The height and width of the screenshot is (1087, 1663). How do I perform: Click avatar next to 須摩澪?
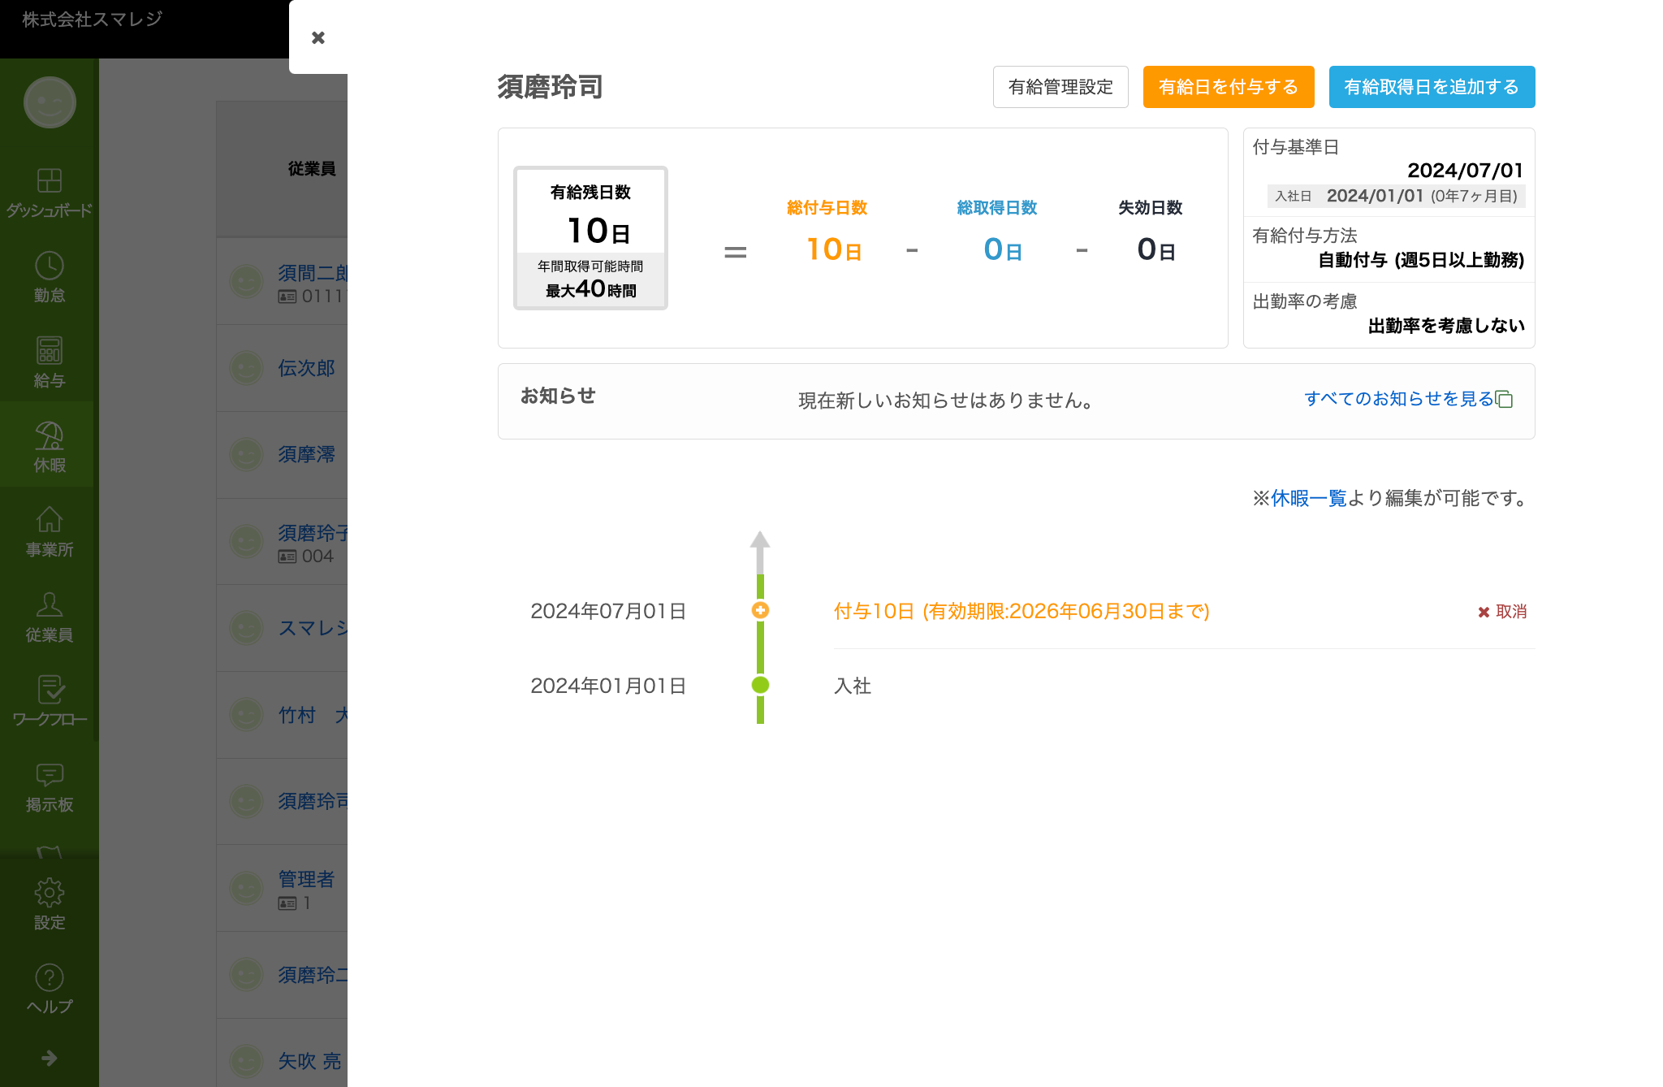coord(246,454)
